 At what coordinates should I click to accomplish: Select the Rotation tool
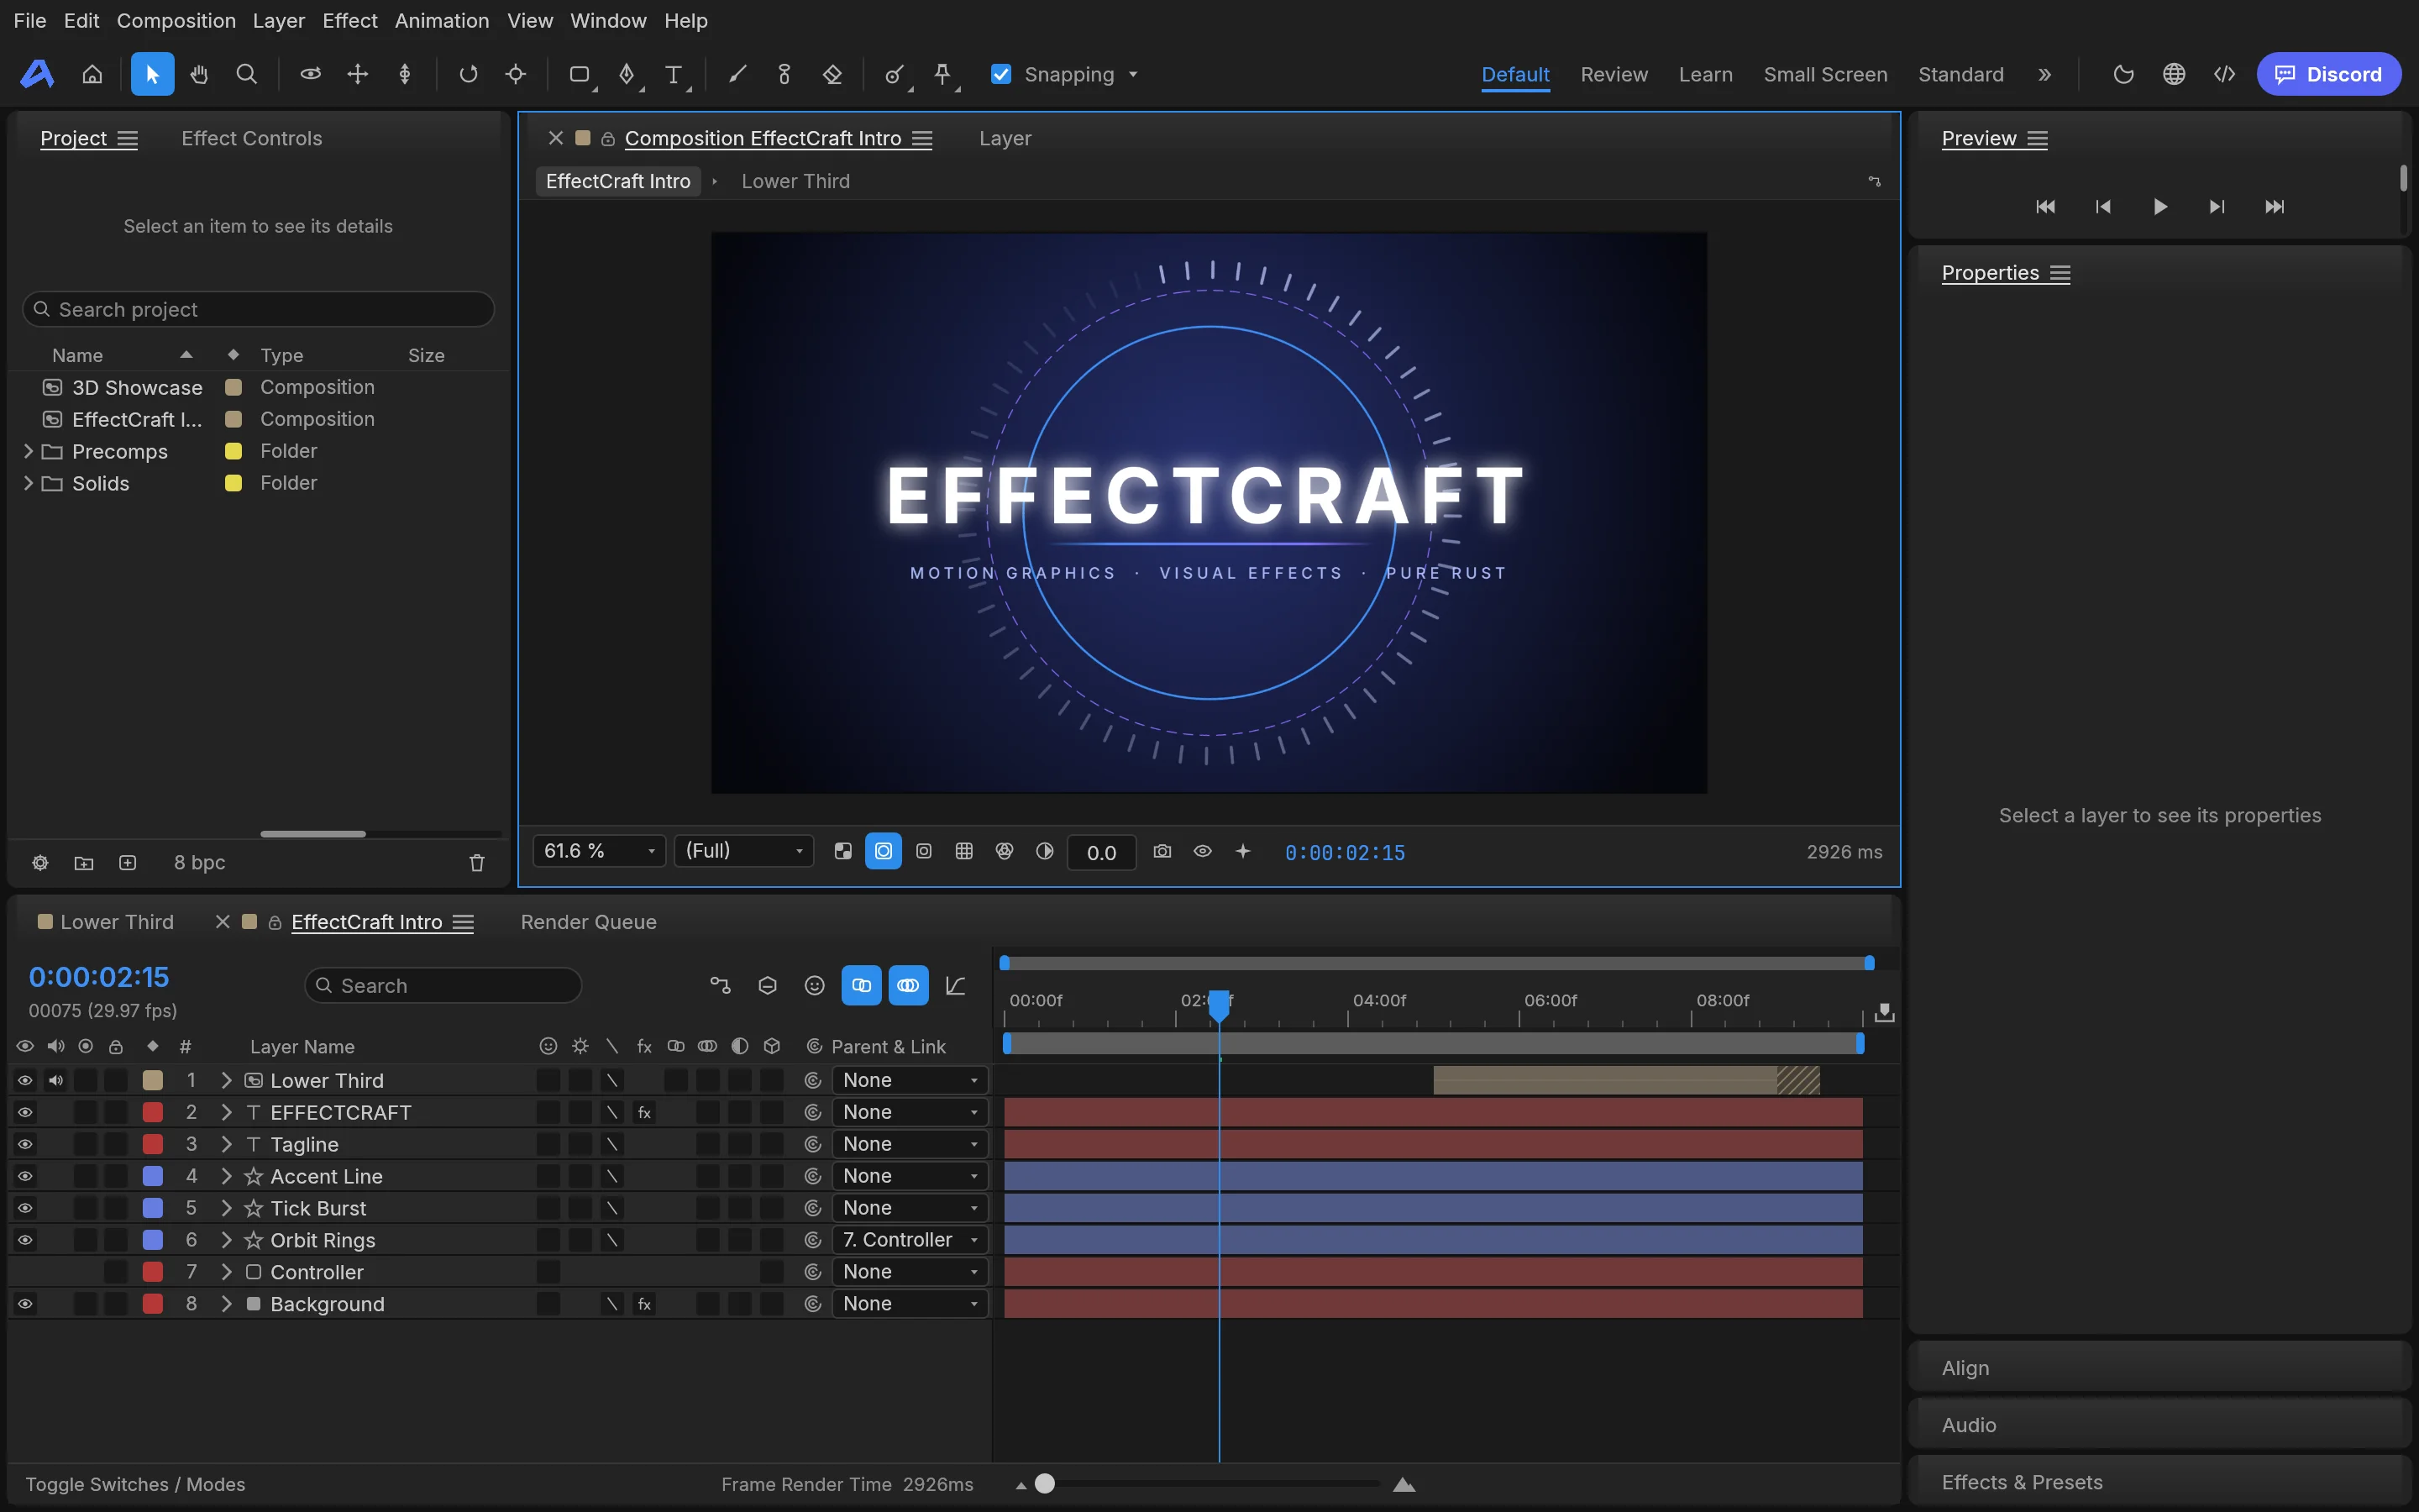(x=468, y=74)
